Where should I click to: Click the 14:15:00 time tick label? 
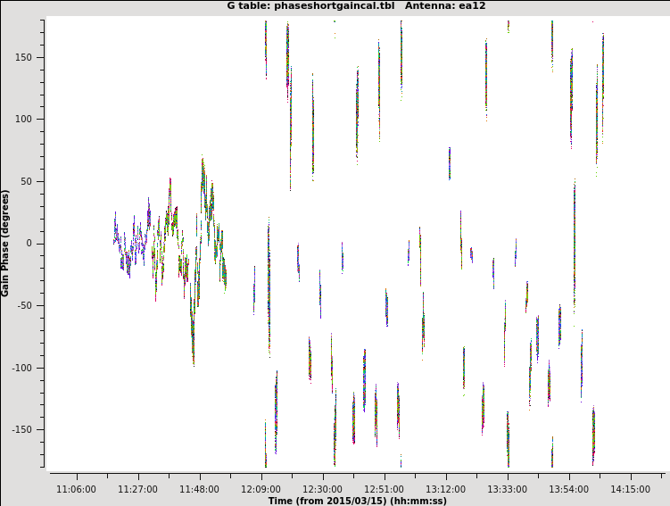(630, 489)
